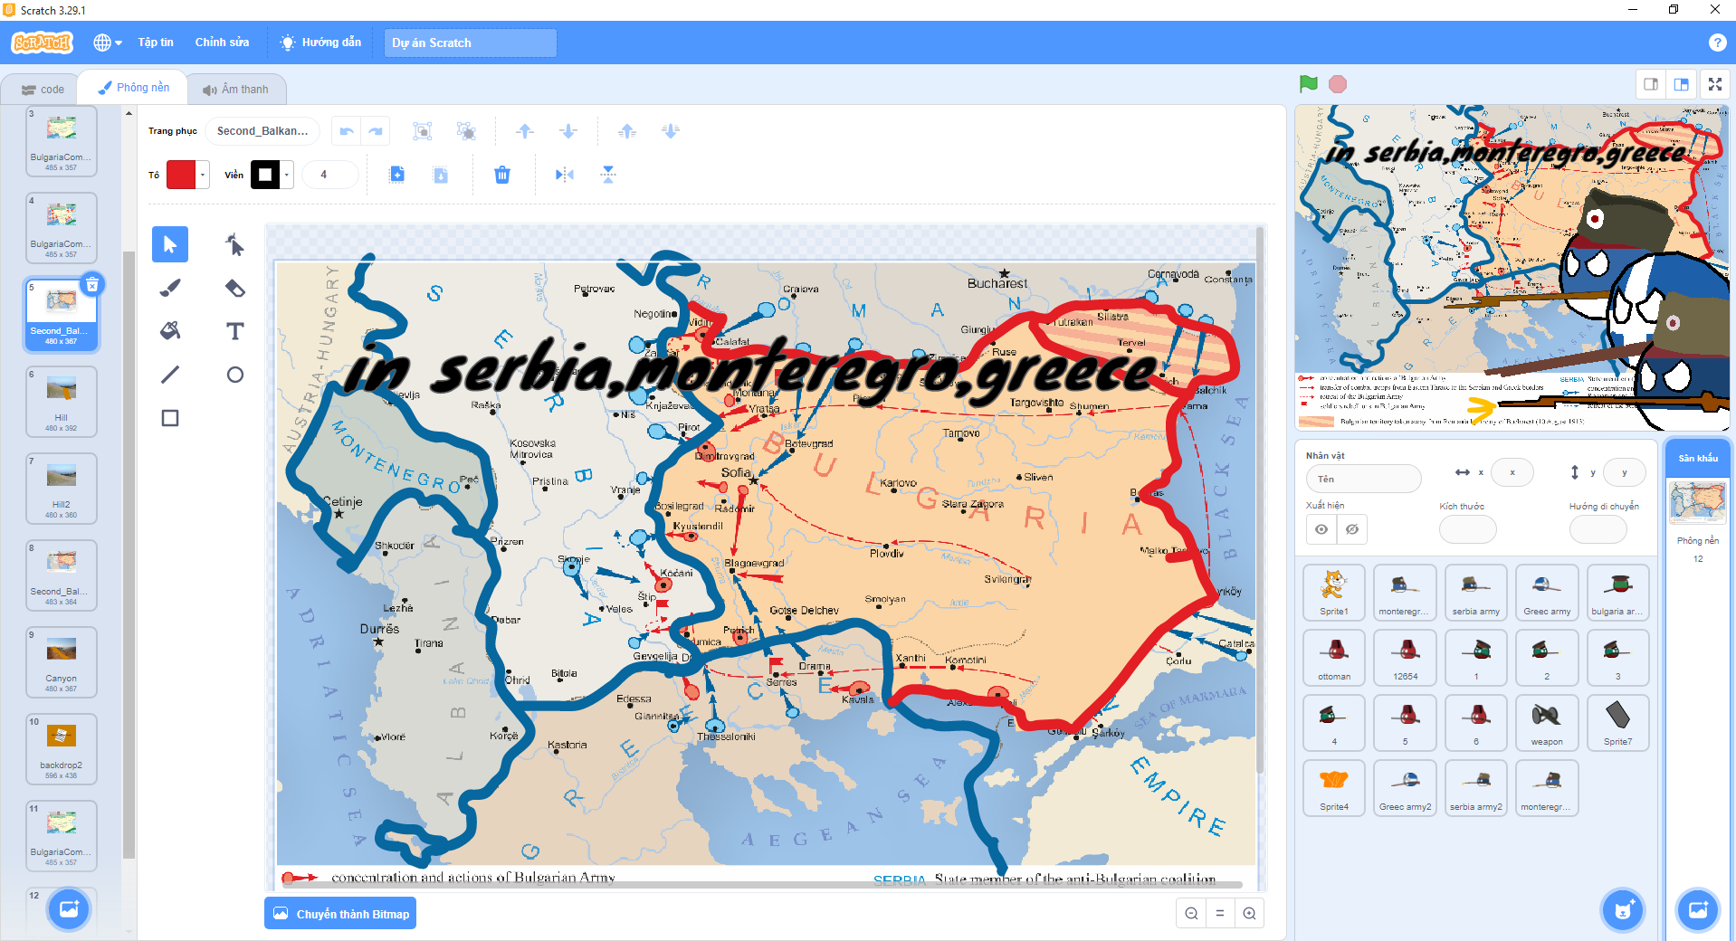This screenshot has height=941, width=1736.
Task: Click Chuyển thành Bitmap button
Action: [340, 914]
